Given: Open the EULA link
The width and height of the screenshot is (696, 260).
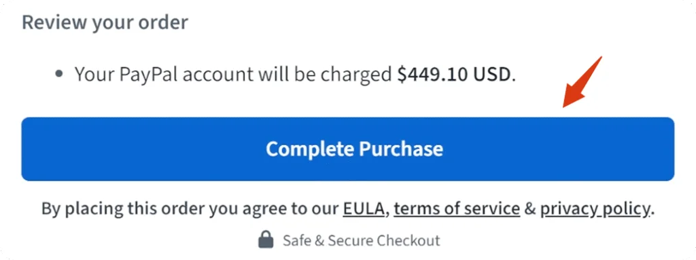Looking at the screenshot, I should [363, 208].
